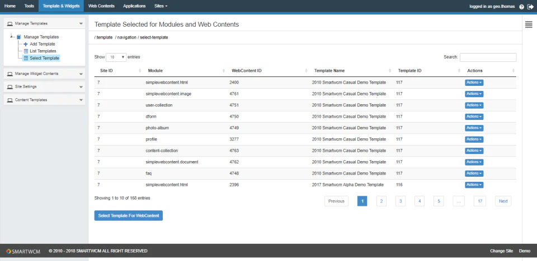Collapse the Manage Templates panel chevron

[81, 23]
